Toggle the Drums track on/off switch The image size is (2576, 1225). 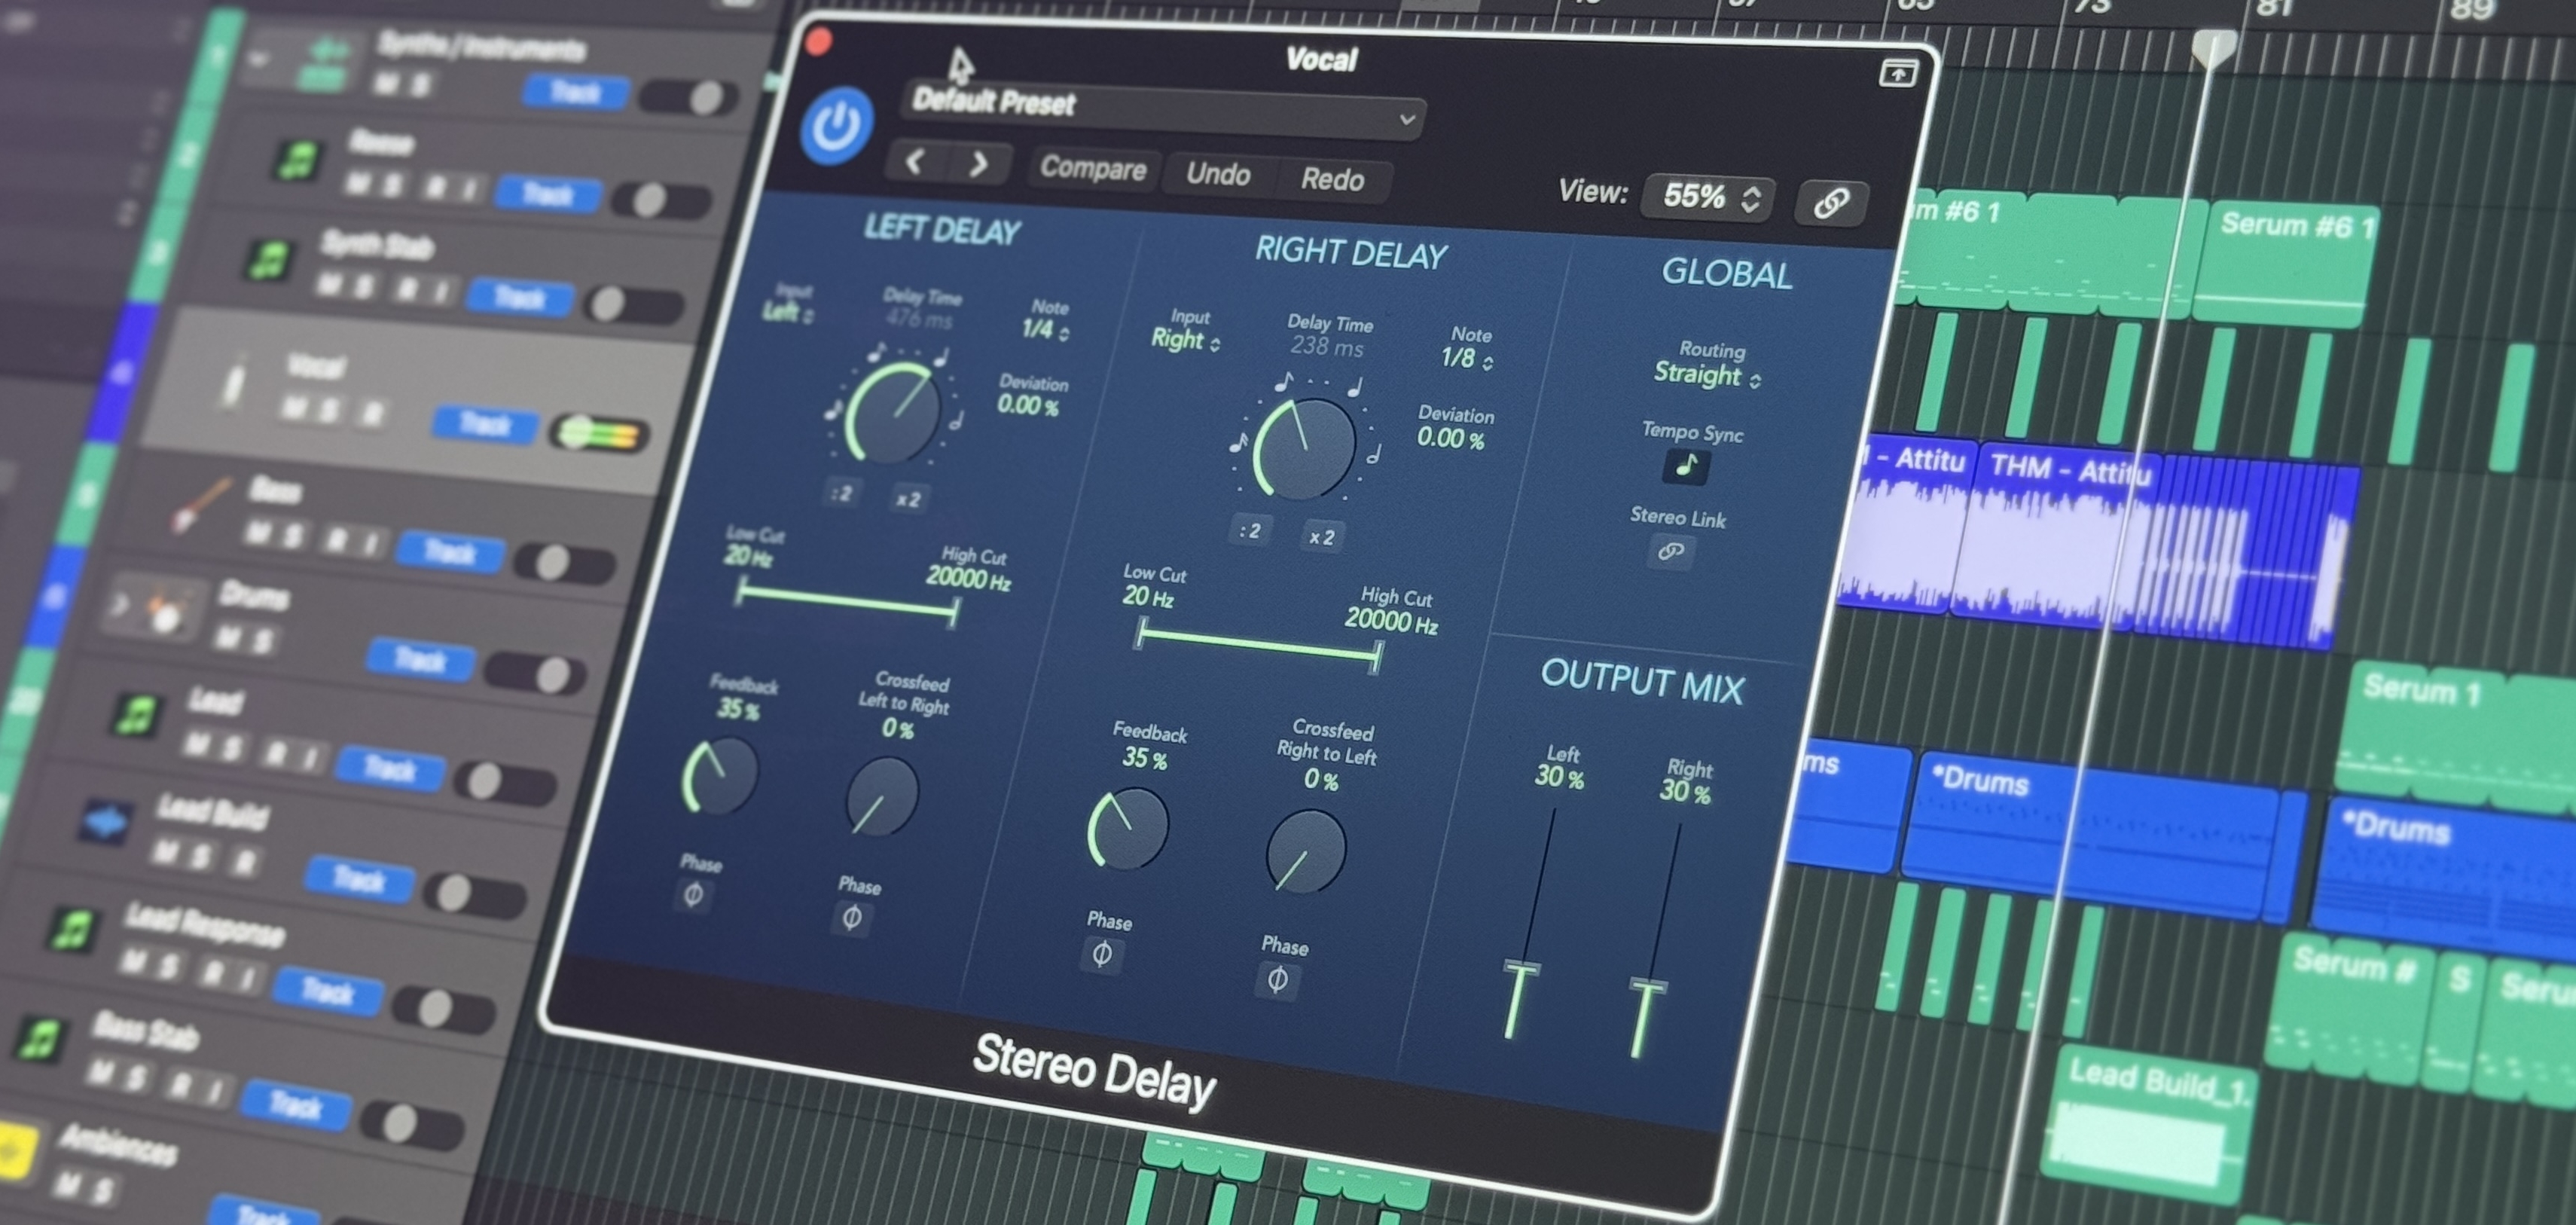tap(536, 674)
